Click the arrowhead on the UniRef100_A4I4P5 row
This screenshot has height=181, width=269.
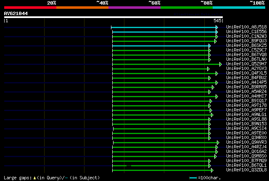coord(217,83)
